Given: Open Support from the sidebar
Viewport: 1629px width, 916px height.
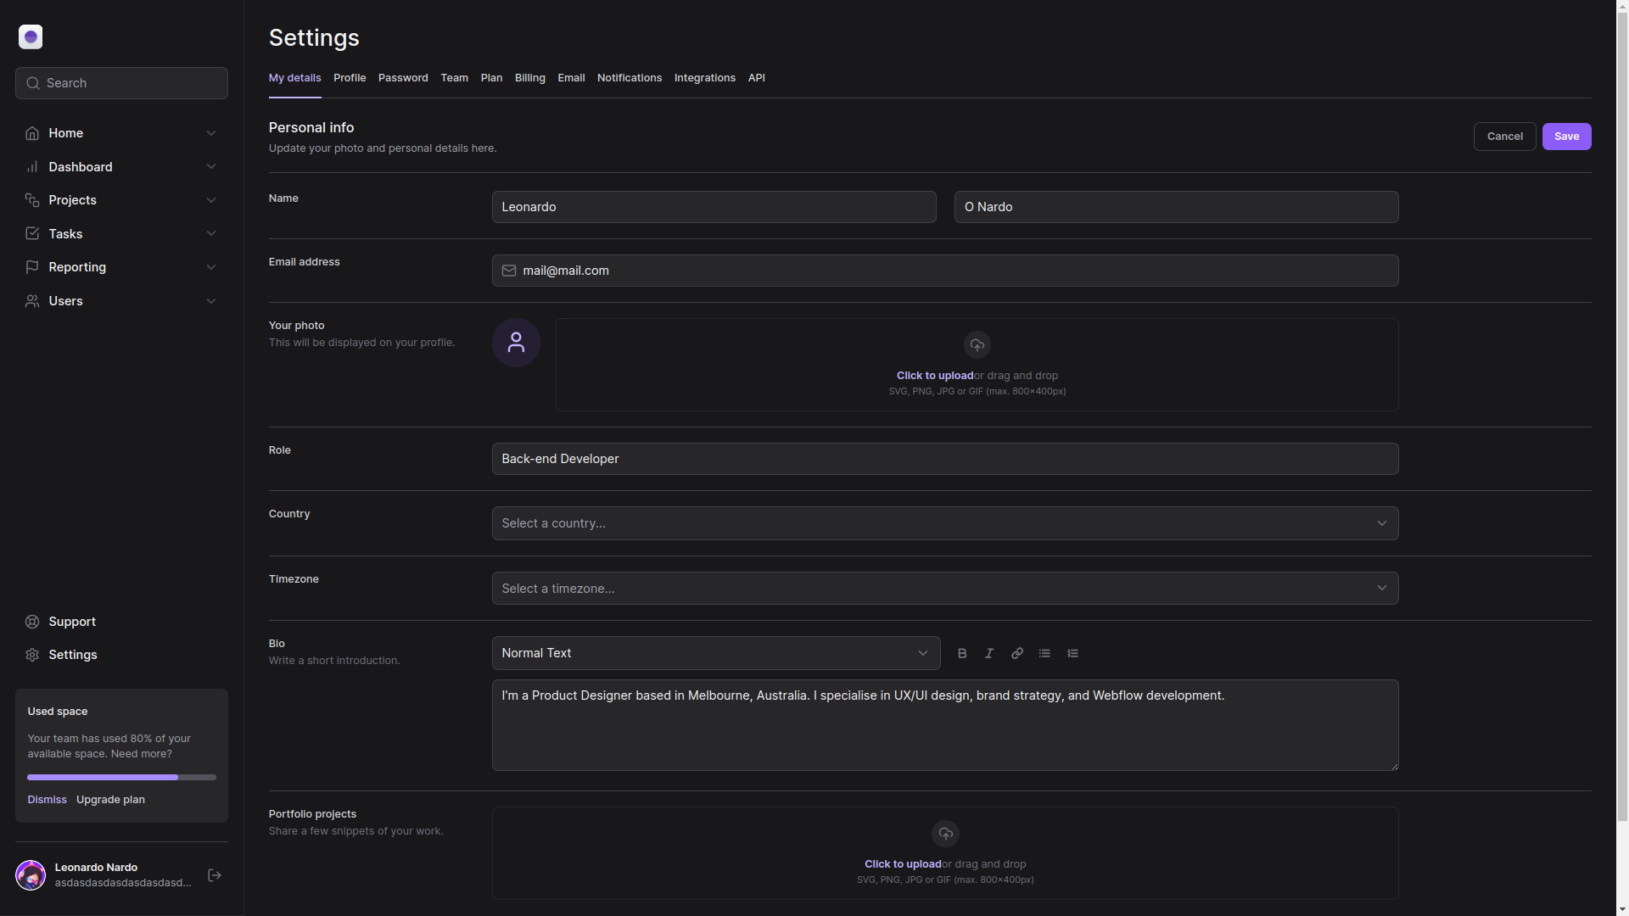Looking at the screenshot, I should 72,622.
